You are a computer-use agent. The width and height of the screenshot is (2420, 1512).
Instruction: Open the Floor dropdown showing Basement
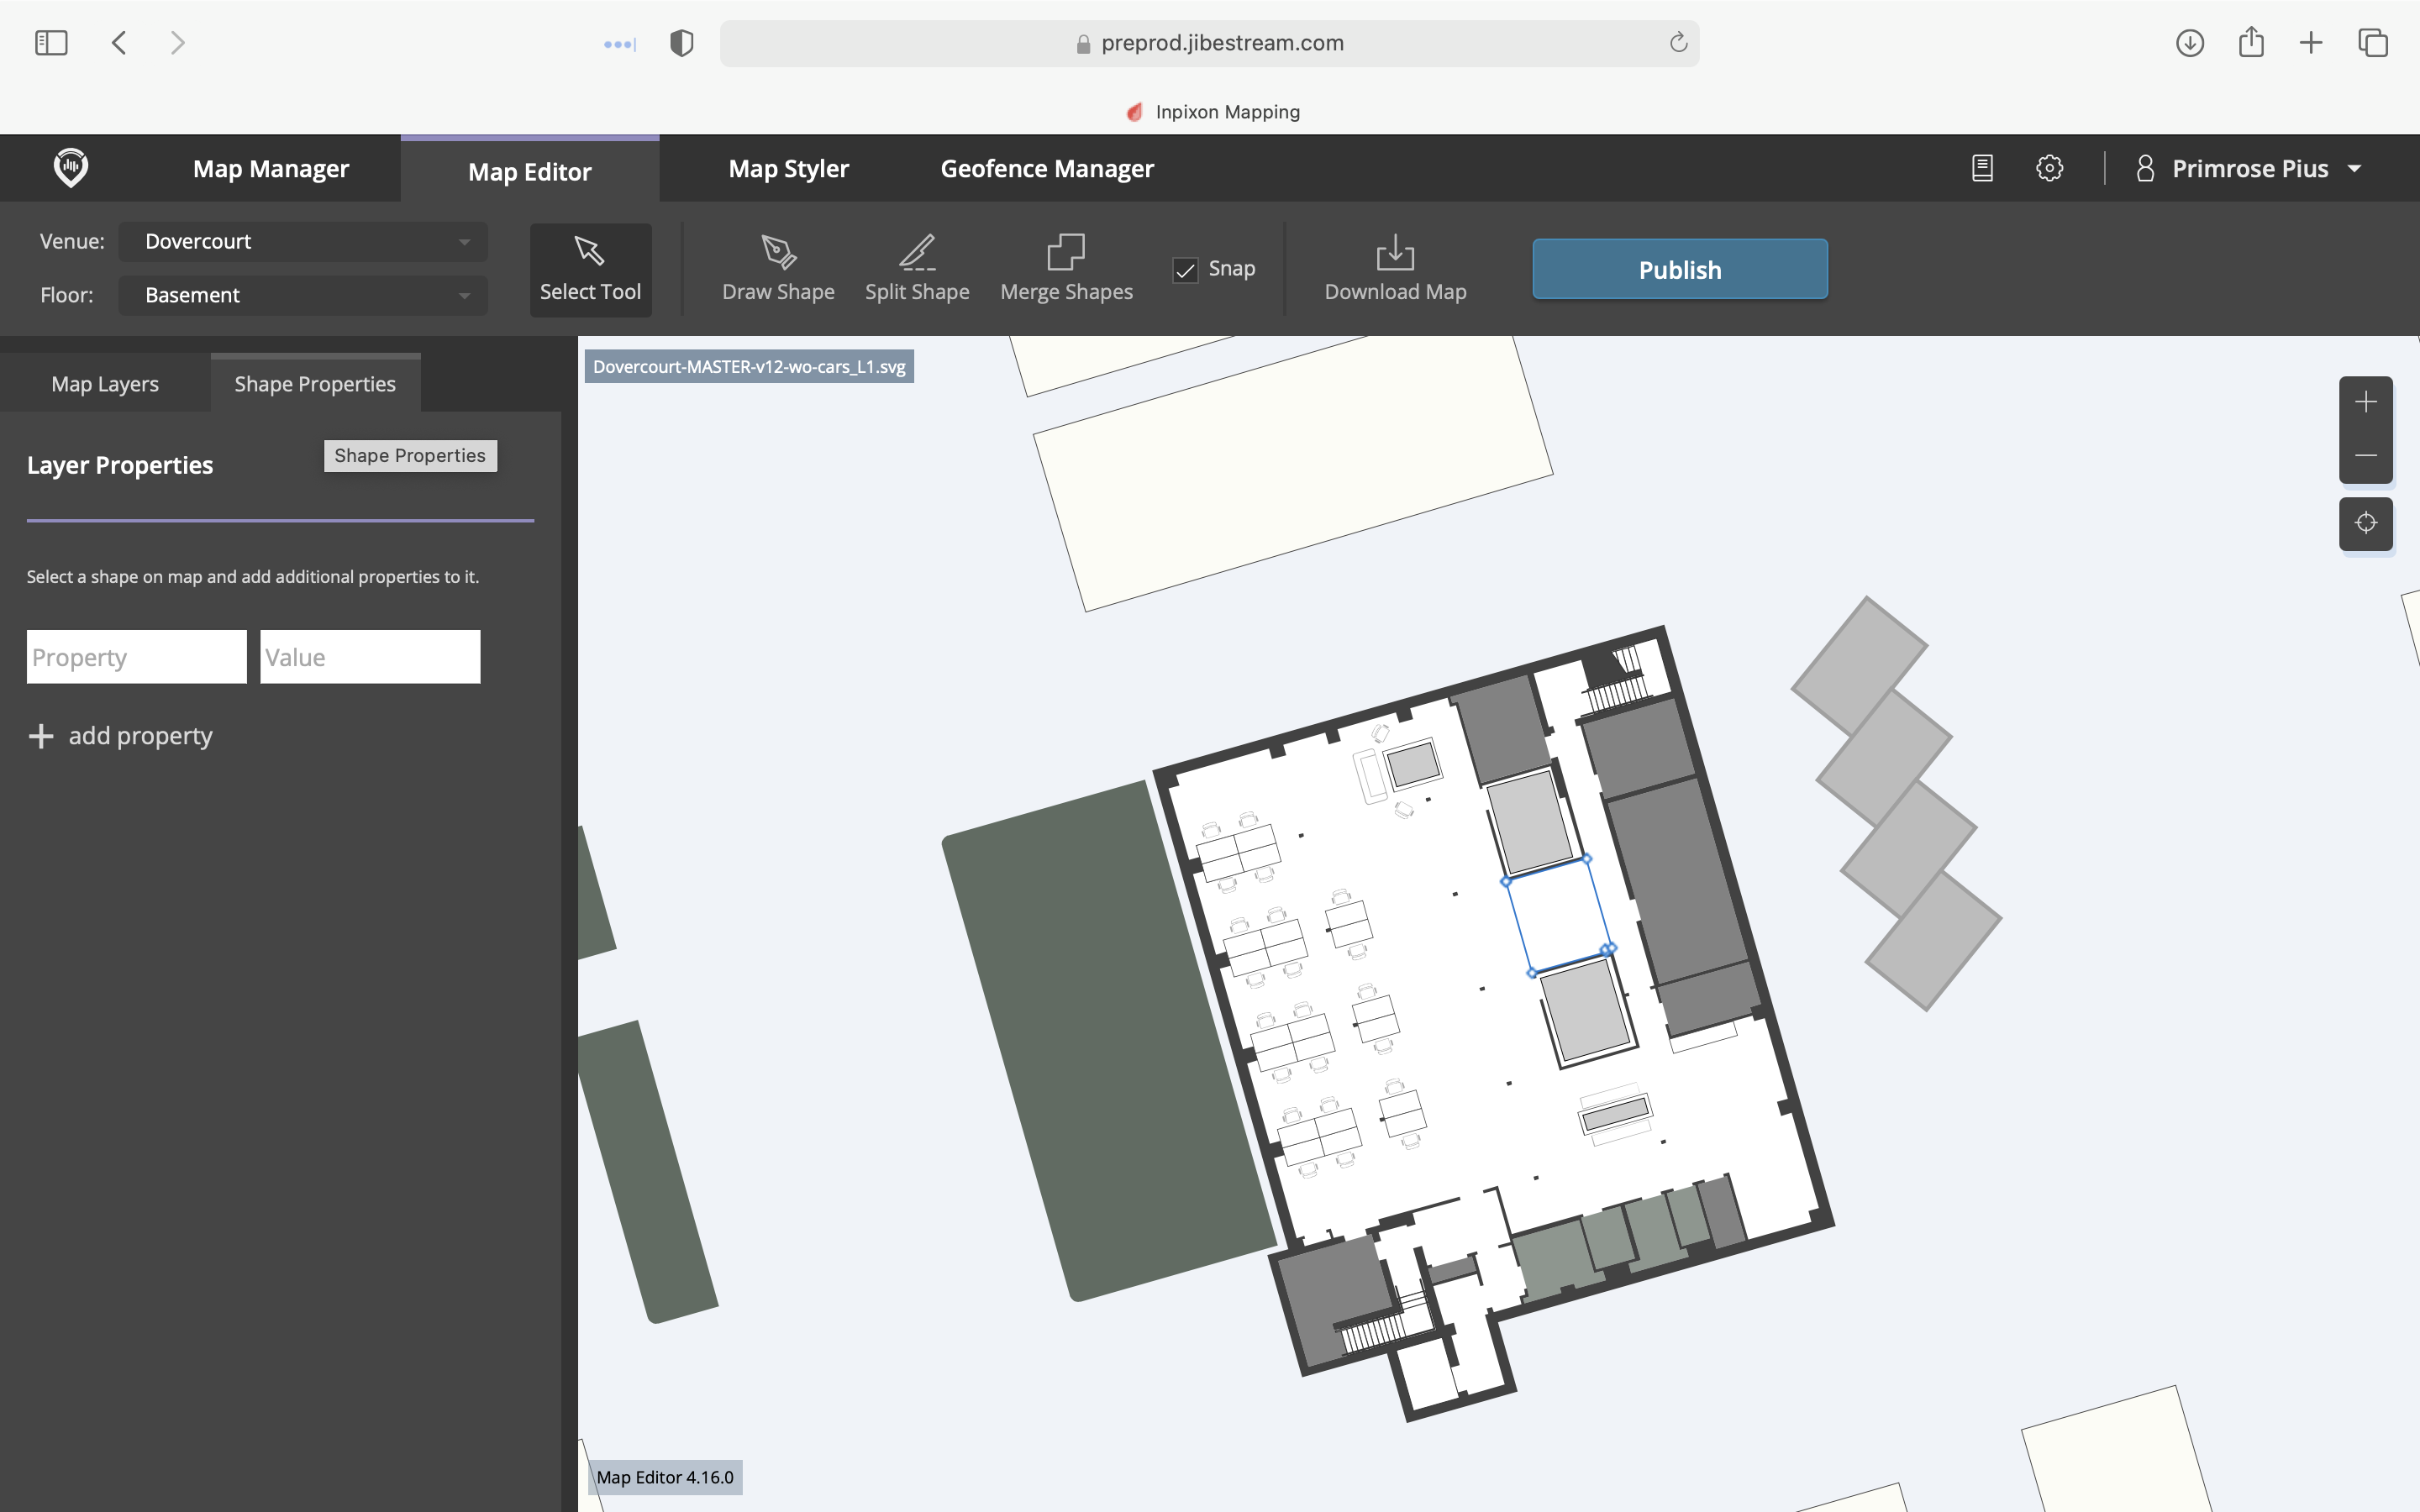tap(302, 294)
